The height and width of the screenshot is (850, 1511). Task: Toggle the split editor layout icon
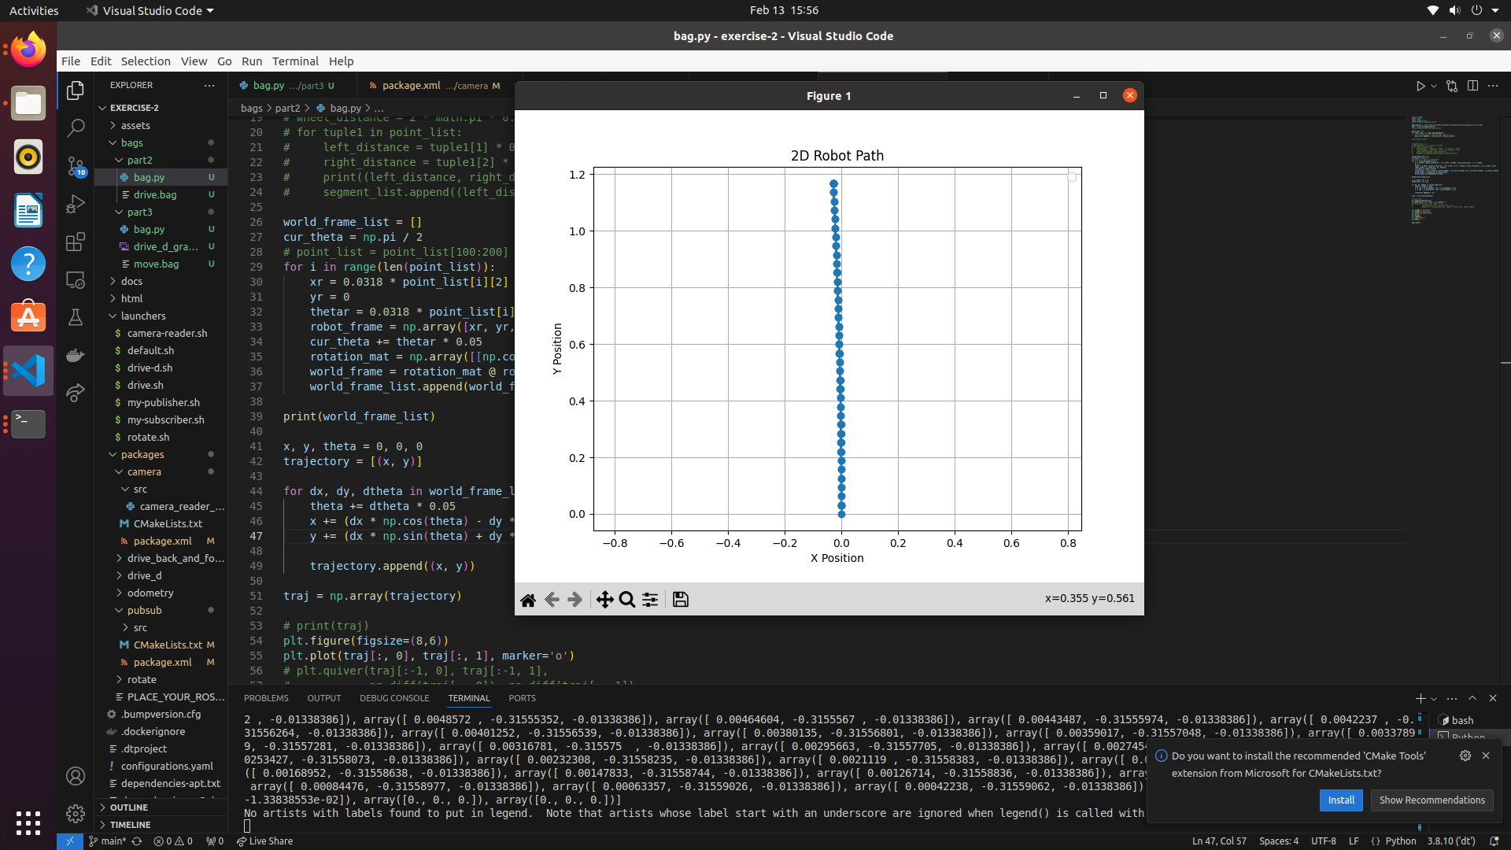(1472, 86)
